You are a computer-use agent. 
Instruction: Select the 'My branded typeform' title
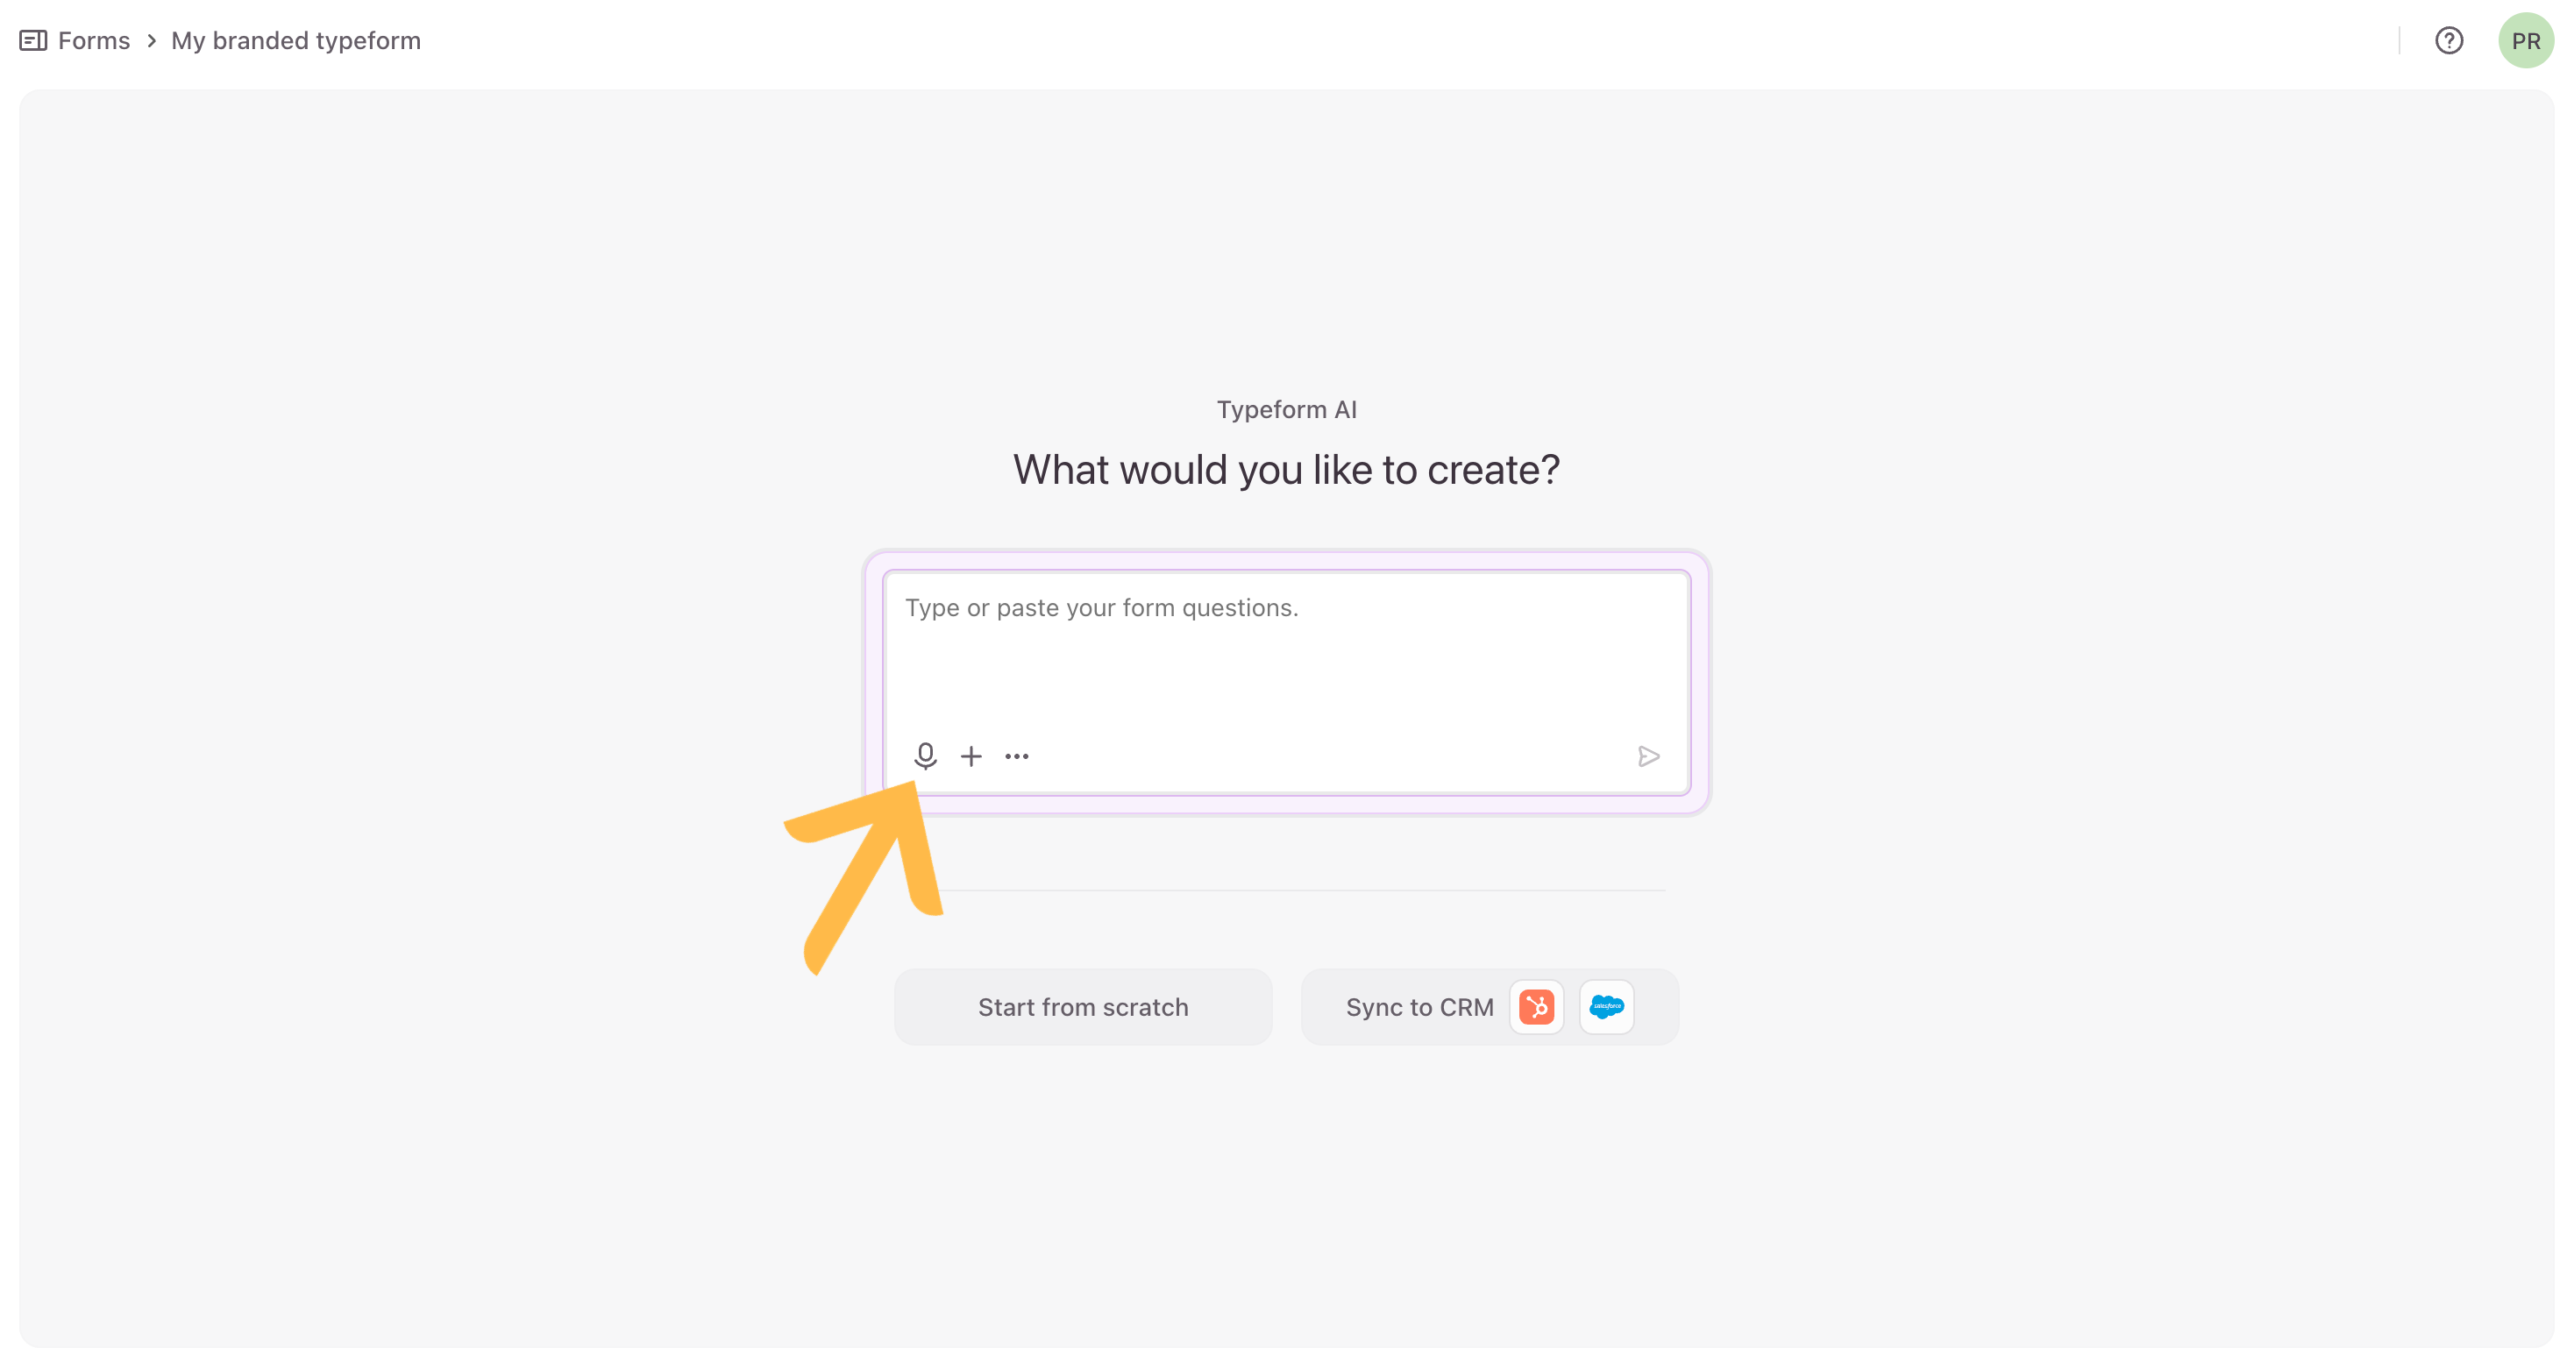point(296,41)
